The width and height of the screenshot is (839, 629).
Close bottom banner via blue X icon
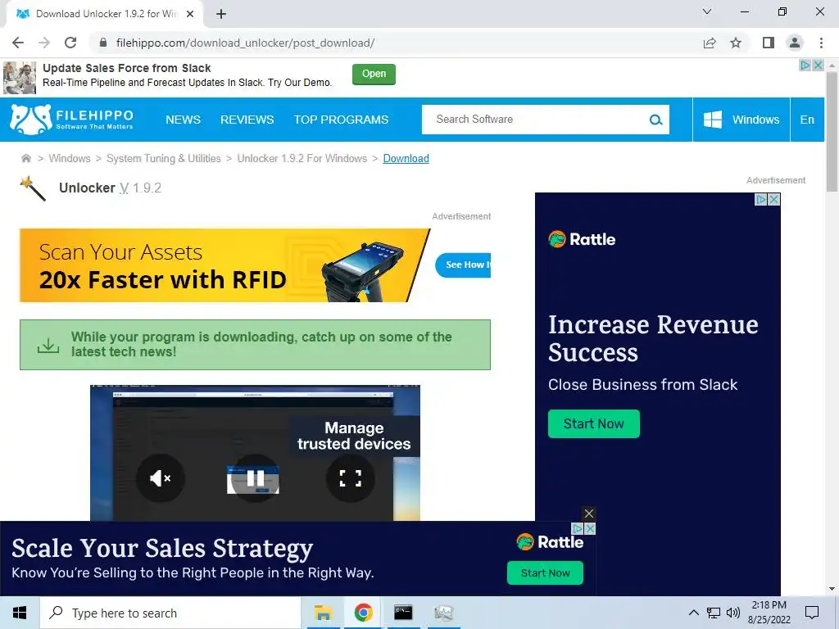(x=590, y=528)
